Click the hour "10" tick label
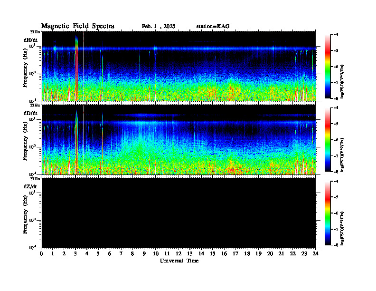This screenshot has width=376, height=291. click(x=156, y=253)
